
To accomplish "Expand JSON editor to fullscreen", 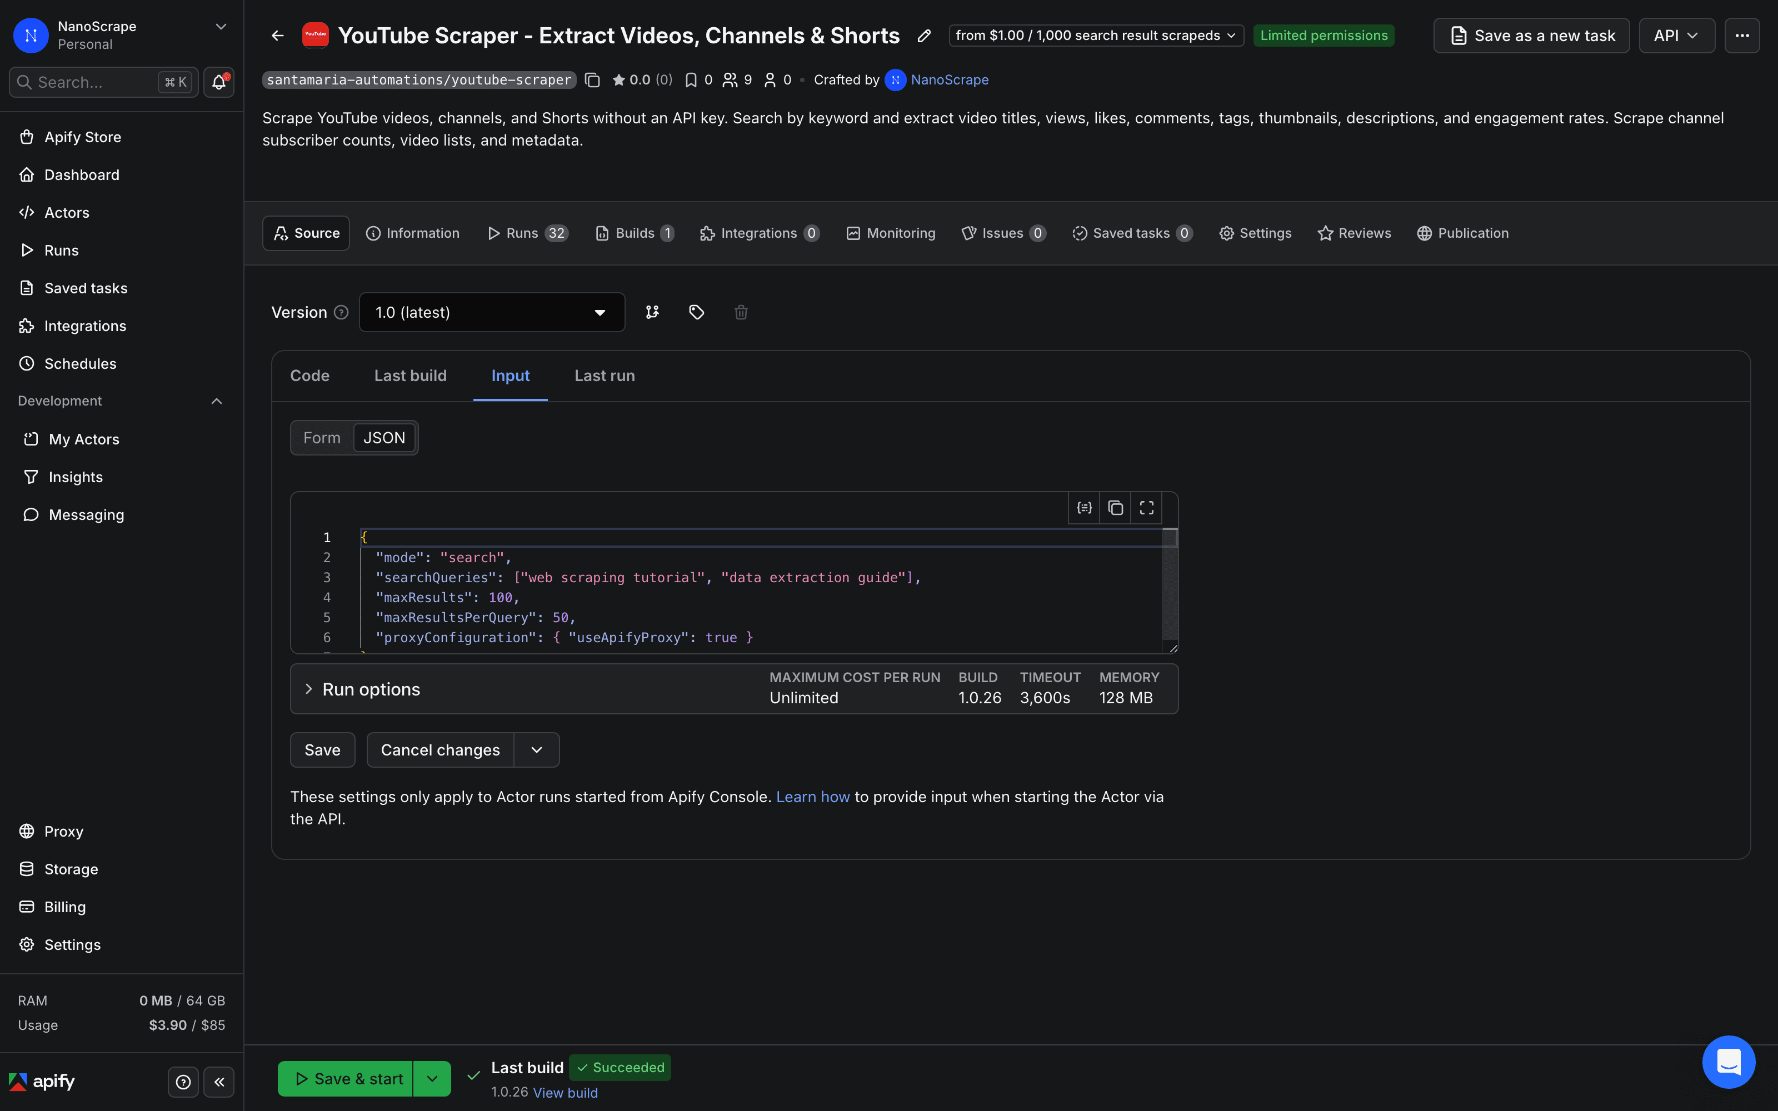I will pos(1146,508).
